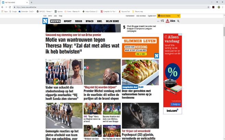
Task: Click the traffic warning triangle icon
Action: pyautogui.click(x=167, y=21)
